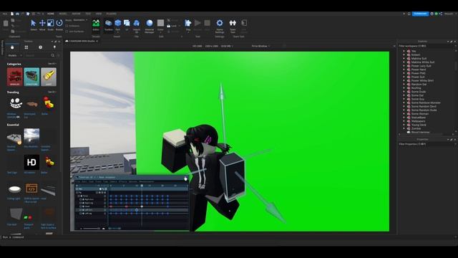Click the new file icon in quick access bar
458x258 pixels.
tap(12, 14)
